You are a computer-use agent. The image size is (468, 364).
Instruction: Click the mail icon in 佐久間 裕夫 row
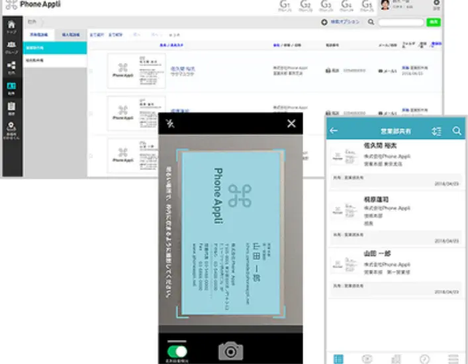tap(381, 71)
